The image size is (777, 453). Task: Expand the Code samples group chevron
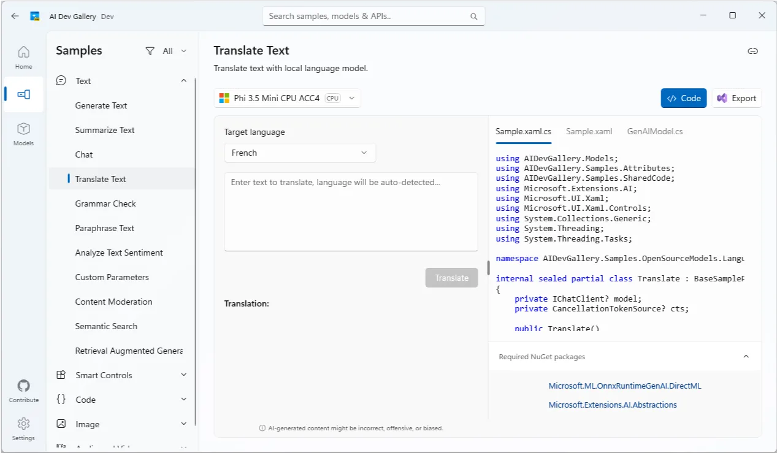click(x=183, y=399)
